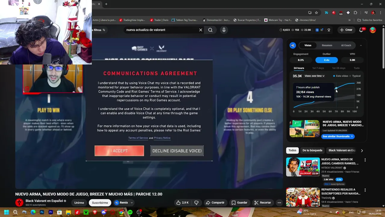Open the Views over time dropdown
The height and width of the screenshot is (217, 385).
tap(315, 76)
